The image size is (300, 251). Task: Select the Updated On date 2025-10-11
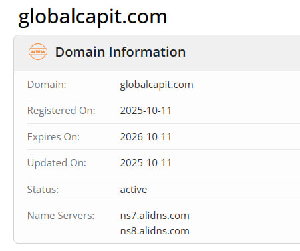(x=146, y=163)
